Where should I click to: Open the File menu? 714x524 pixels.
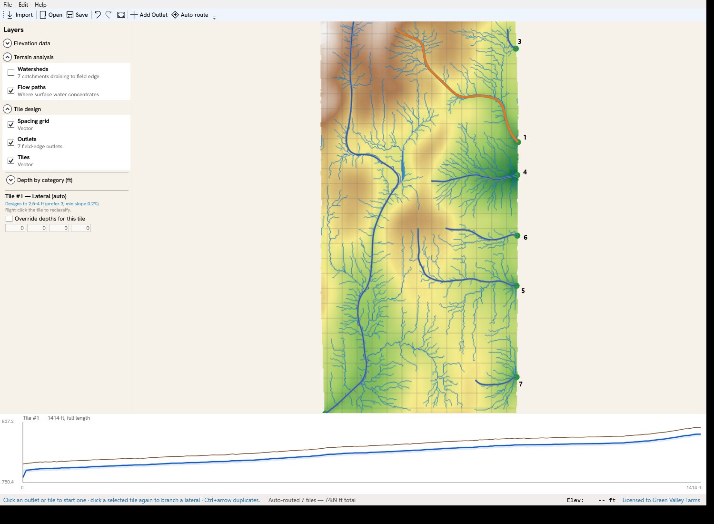point(8,5)
